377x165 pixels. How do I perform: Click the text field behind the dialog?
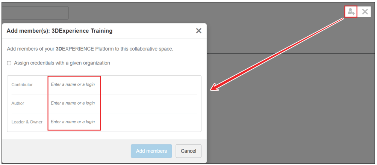(35, 13)
